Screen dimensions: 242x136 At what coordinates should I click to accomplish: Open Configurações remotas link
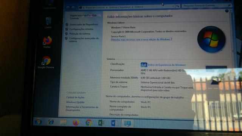(81, 29)
